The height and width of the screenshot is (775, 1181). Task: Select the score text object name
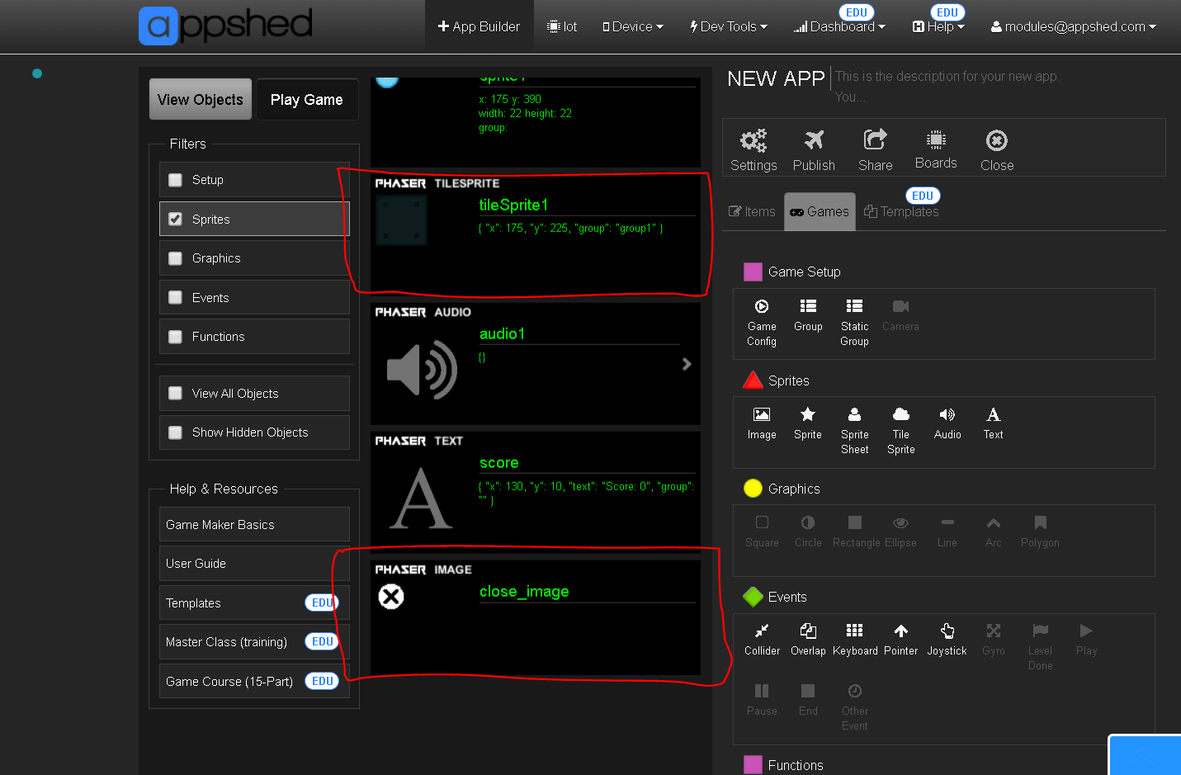[x=499, y=463]
